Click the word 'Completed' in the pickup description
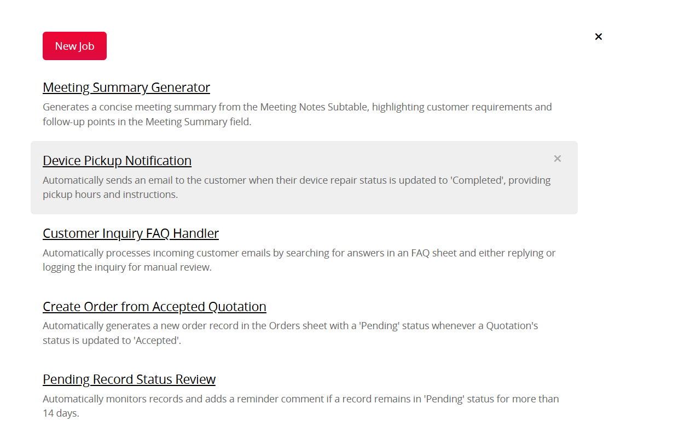The height and width of the screenshot is (421, 673). (x=477, y=180)
